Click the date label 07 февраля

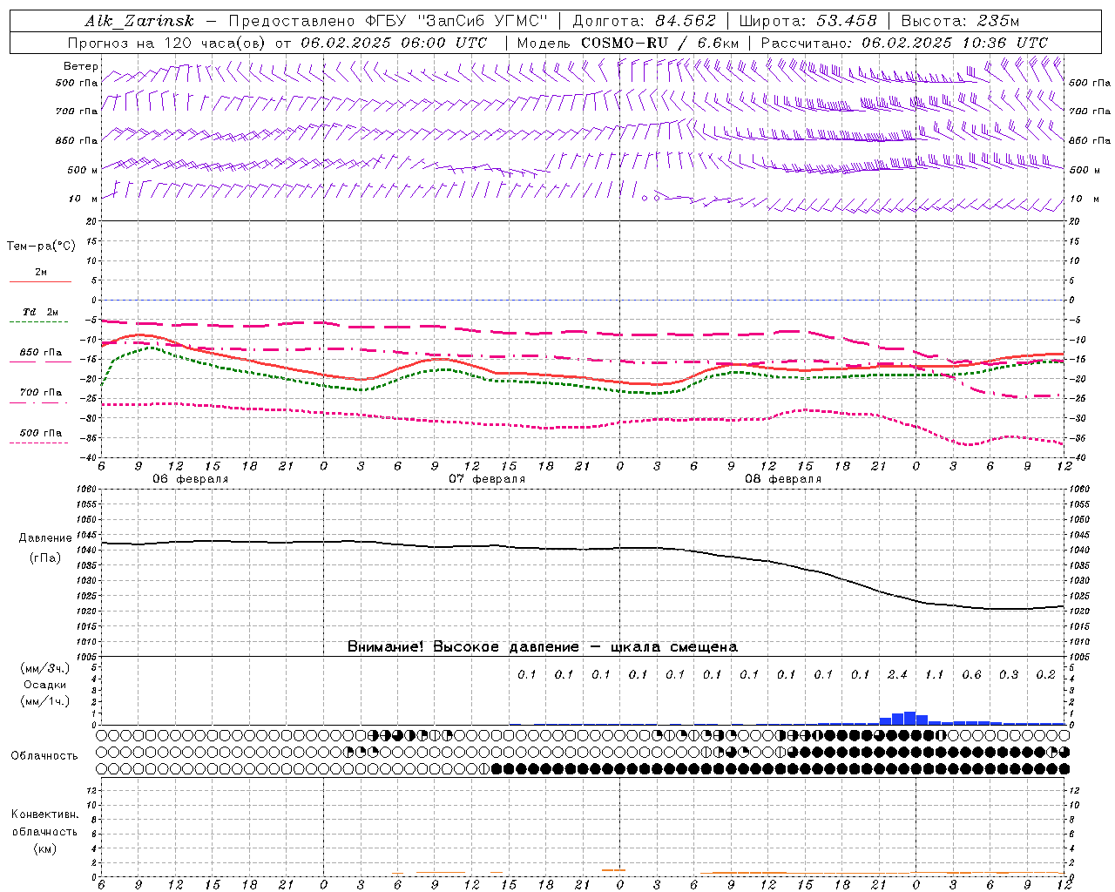[487, 479]
